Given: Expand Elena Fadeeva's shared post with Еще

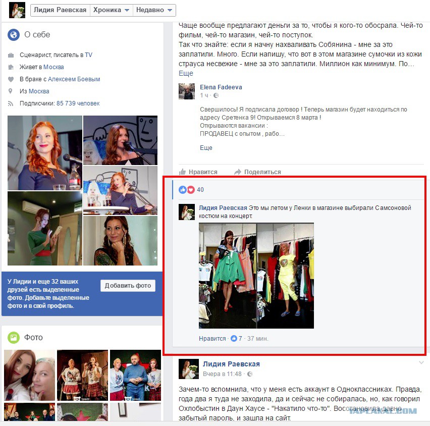Looking at the screenshot, I should tap(206, 148).
